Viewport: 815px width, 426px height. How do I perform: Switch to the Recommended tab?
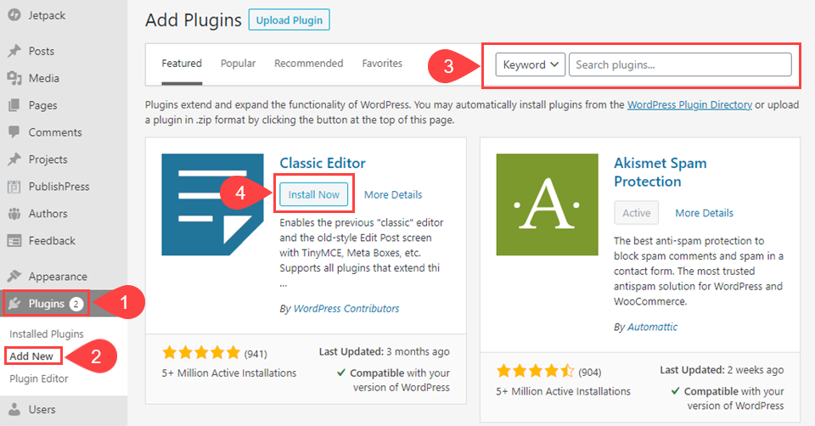[x=308, y=64]
